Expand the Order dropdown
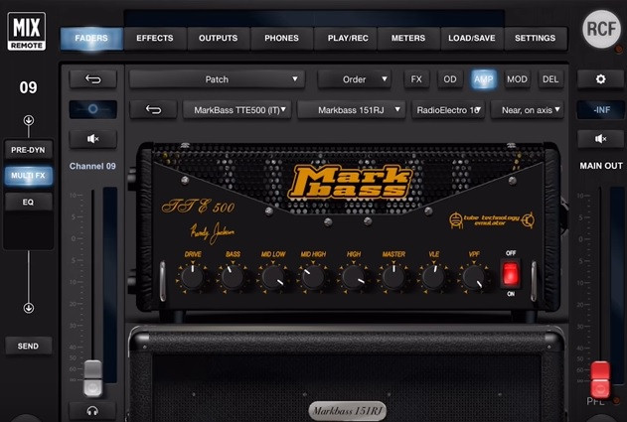 [x=355, y=79]
